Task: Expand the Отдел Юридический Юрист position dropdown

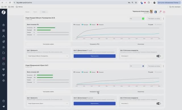Action: 48,103
